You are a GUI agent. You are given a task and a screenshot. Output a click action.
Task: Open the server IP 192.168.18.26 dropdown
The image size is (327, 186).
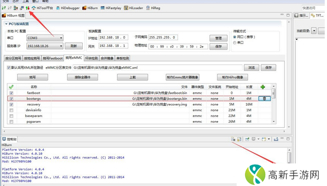61,46
